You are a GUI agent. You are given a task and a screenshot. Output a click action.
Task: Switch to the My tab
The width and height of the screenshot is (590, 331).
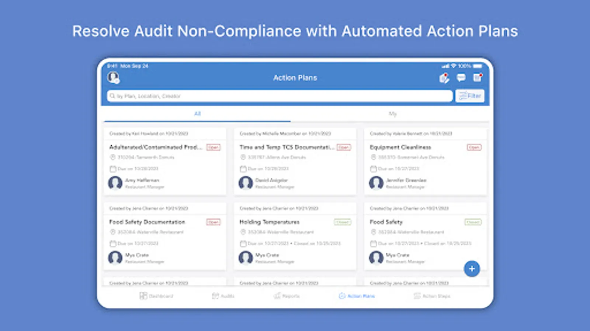[393, 114]
